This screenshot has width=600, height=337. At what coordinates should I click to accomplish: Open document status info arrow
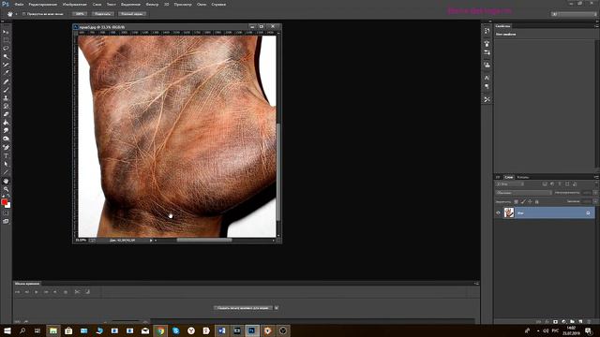(x=151, y=241)
